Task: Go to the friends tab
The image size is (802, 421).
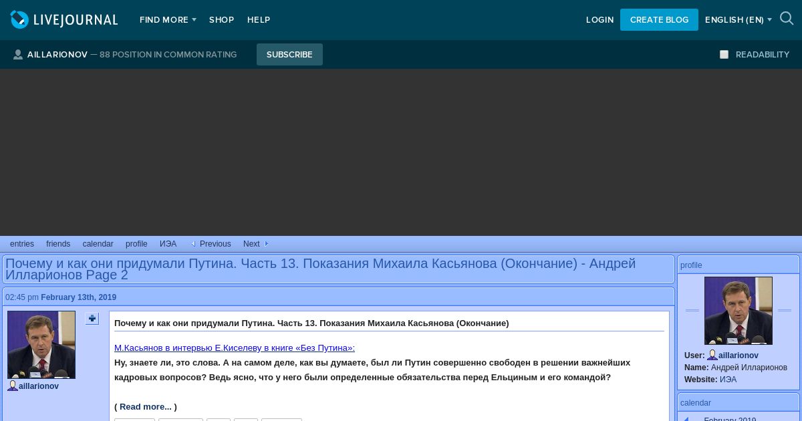Action: click(58, 244)
